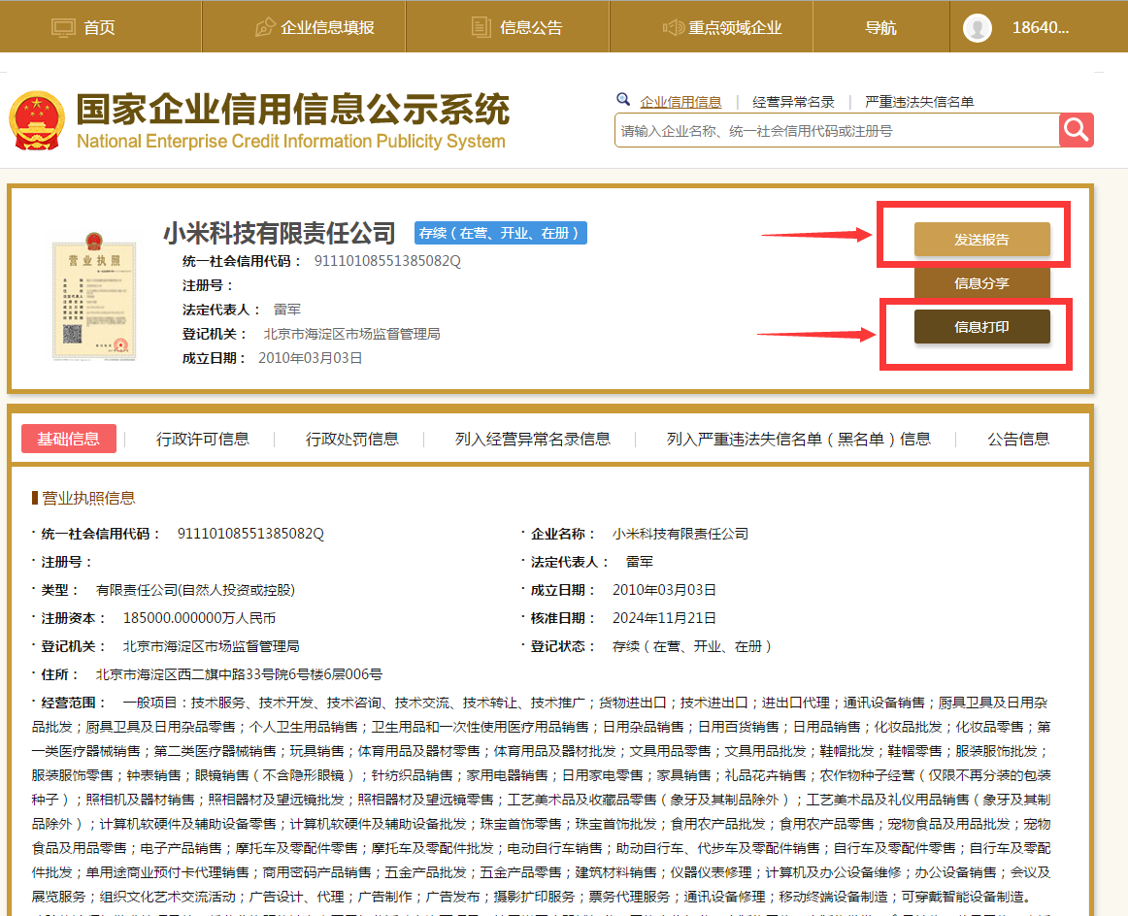Click the monitor icon beside 首页
Viewport: 1128px width, 916px height.
[x=63, y=28]
